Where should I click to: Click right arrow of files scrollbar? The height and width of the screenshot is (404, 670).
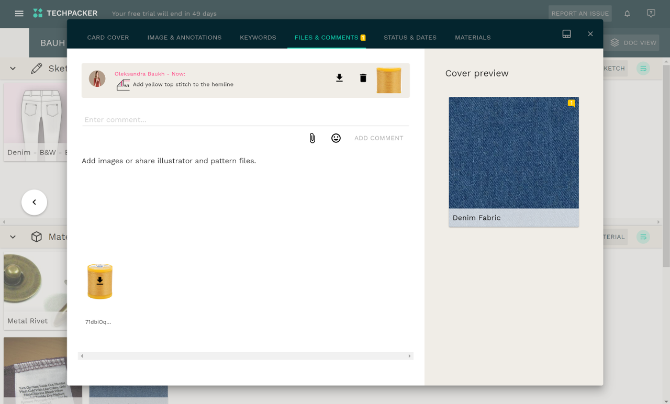(x=409, y=356)
